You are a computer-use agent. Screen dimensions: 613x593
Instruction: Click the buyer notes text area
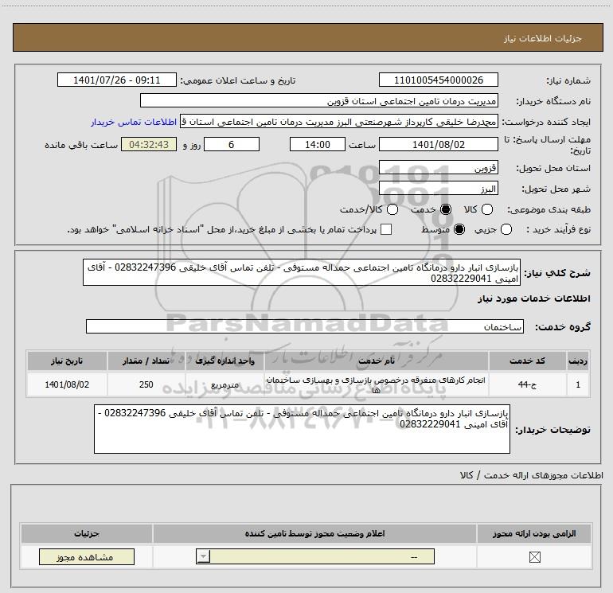point(302,429)
